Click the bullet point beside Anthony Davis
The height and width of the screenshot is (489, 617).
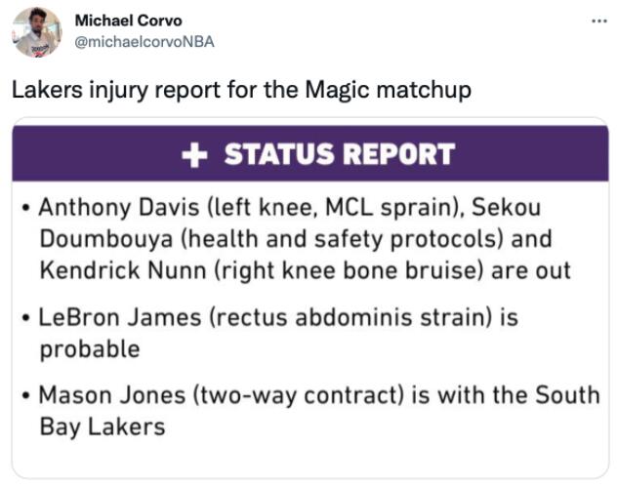pos(26,207)
